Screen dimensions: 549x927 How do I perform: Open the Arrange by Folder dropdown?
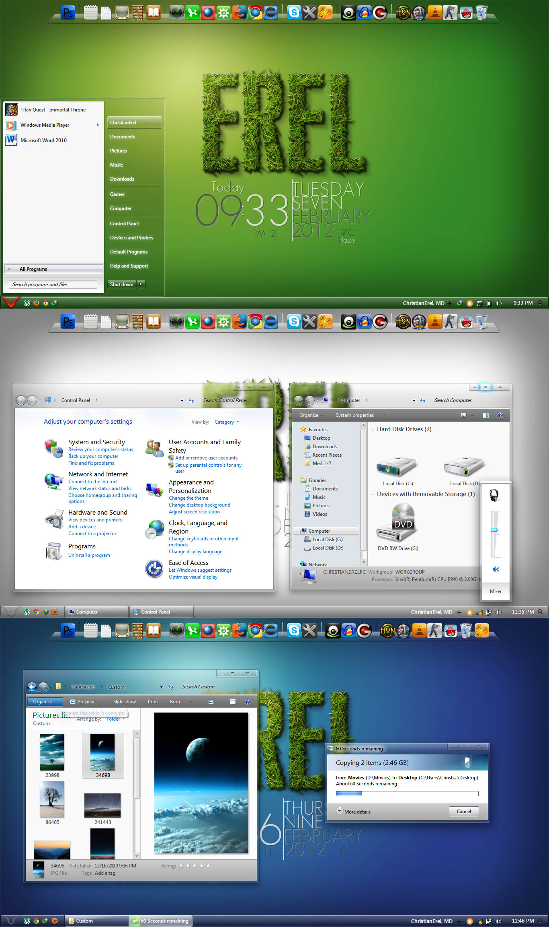115,719
